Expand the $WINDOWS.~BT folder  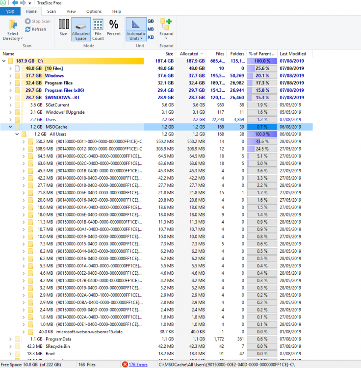tap(10, 98)
